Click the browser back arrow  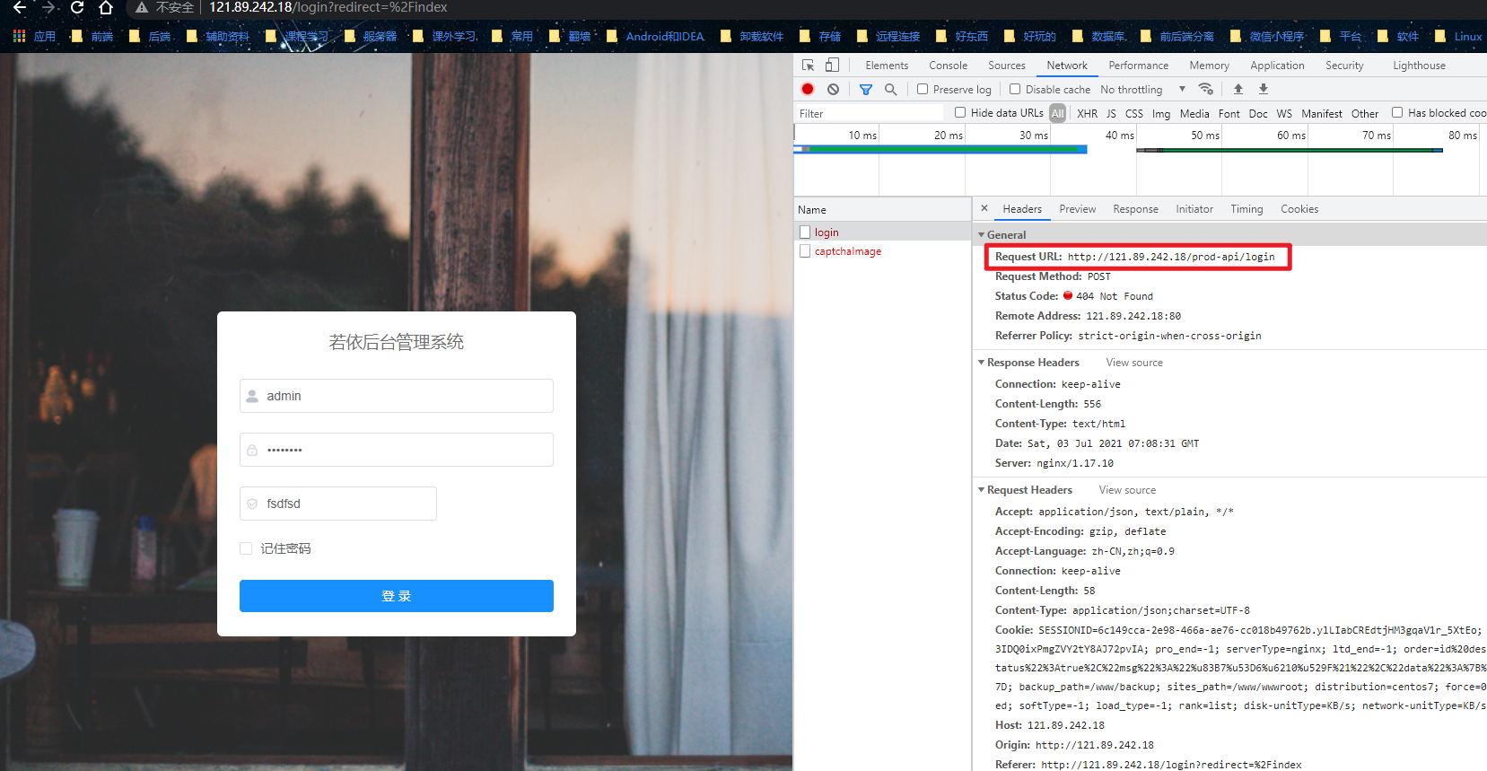click(19, 7)
